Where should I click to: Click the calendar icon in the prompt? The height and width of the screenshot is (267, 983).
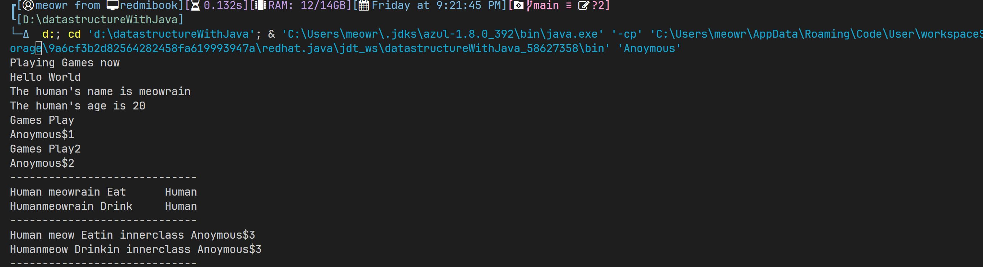(x=364, y=5)
